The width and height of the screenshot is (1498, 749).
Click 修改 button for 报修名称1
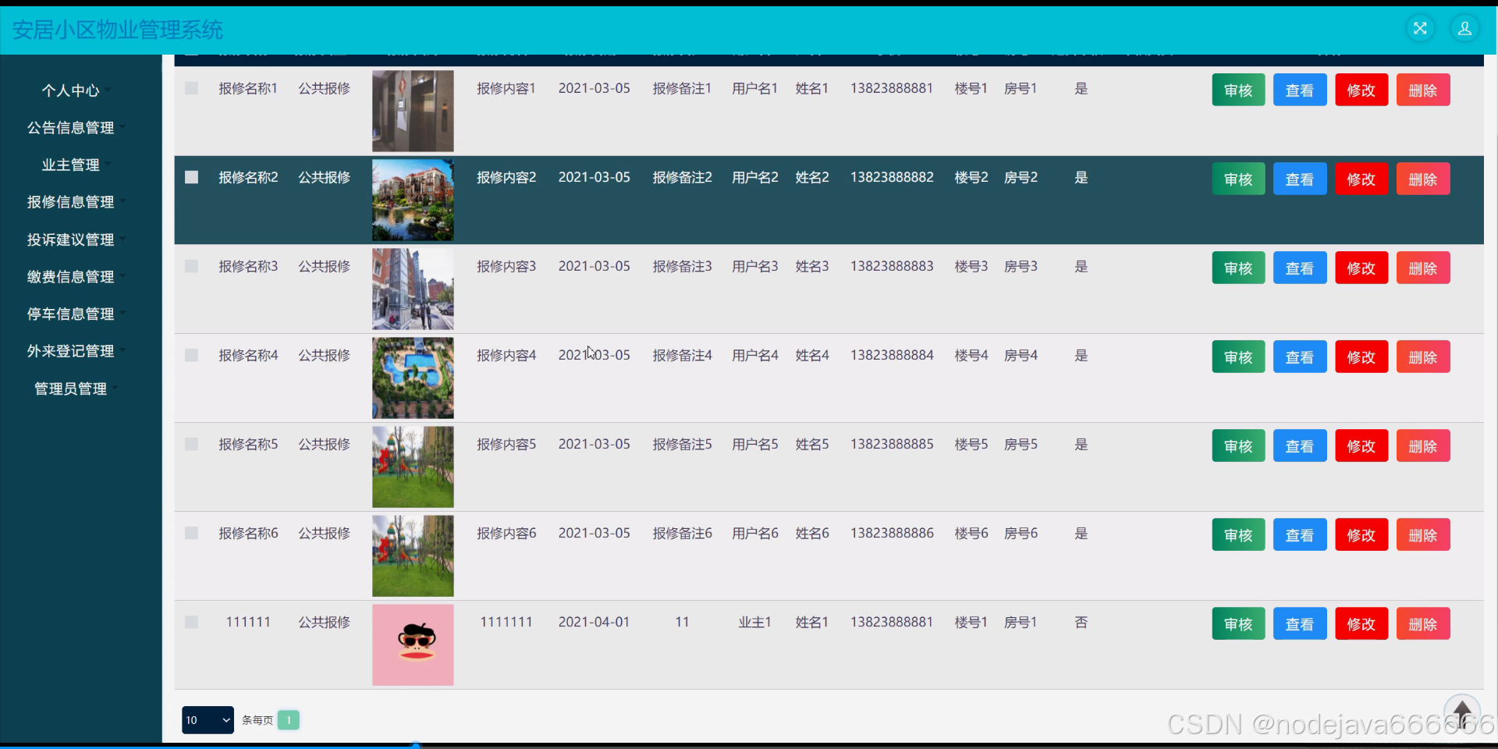pyautogui.click(x=1361, y=90)
